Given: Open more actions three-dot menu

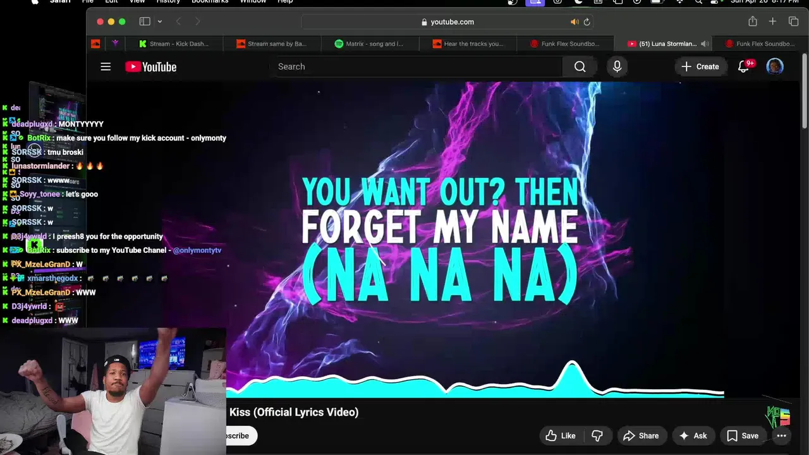Looking at the screenshot, I should [x=781, y=435].
